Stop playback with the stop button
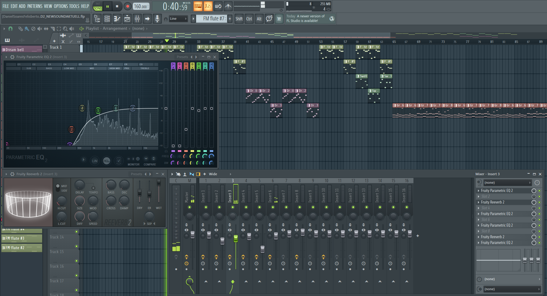Image resolution: width=547 pixels, height=296 pixels. (117, 6)
